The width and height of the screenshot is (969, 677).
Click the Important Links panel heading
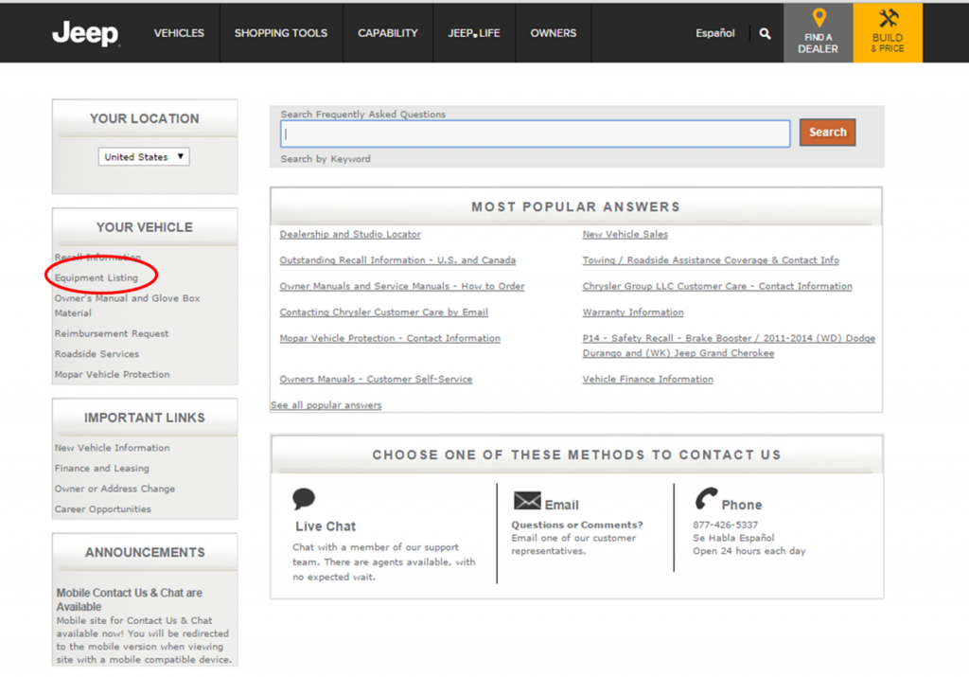tap(145, 418)
